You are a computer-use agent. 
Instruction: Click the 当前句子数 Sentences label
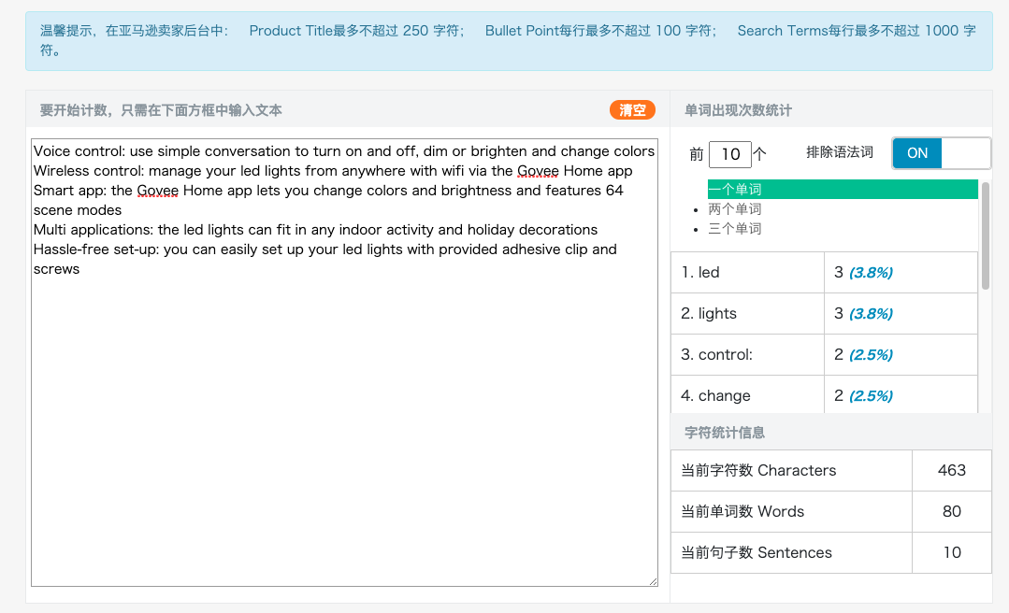[x=757, y=552]
